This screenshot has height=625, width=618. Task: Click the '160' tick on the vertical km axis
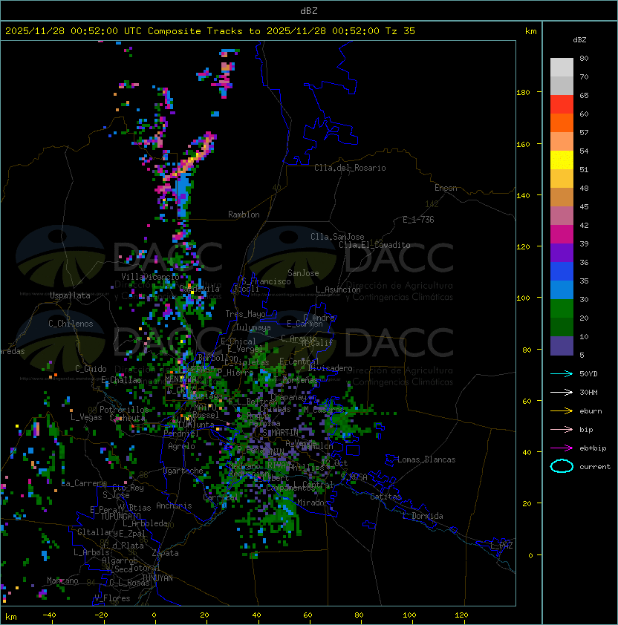tap(523, 144)
